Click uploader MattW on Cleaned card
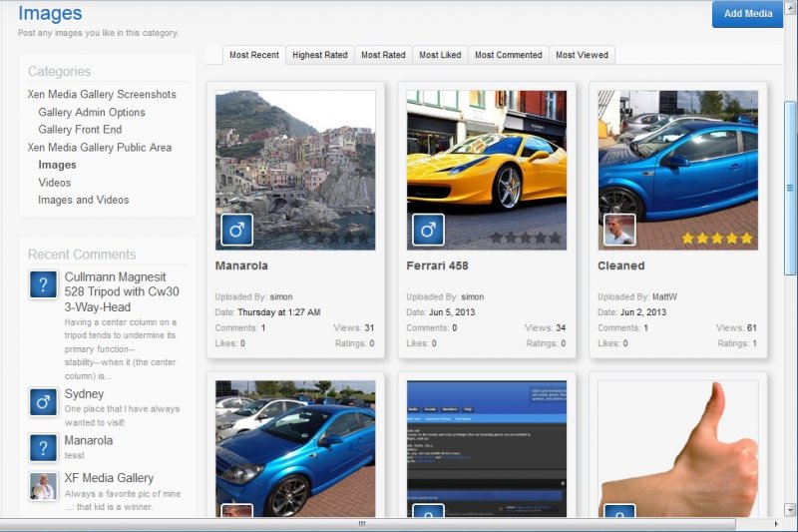The height and width of the screenshot is (532, 798). tap(664, 296)
